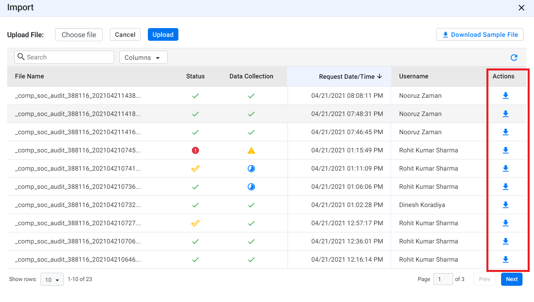Select file name ending in 202104210732...

click(78, 205)
